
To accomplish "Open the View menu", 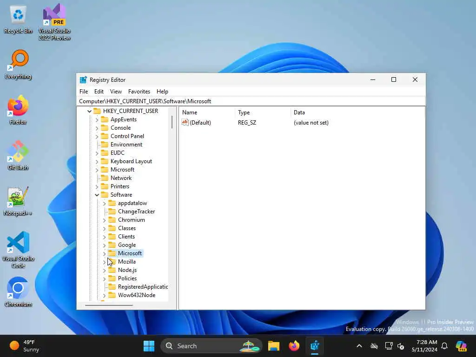I will point(116,92).
